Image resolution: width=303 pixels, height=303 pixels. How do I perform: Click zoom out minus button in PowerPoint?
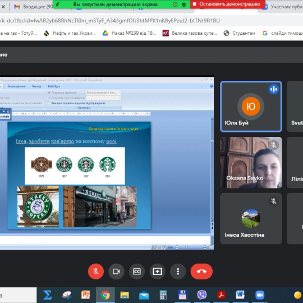pos(177,247)
